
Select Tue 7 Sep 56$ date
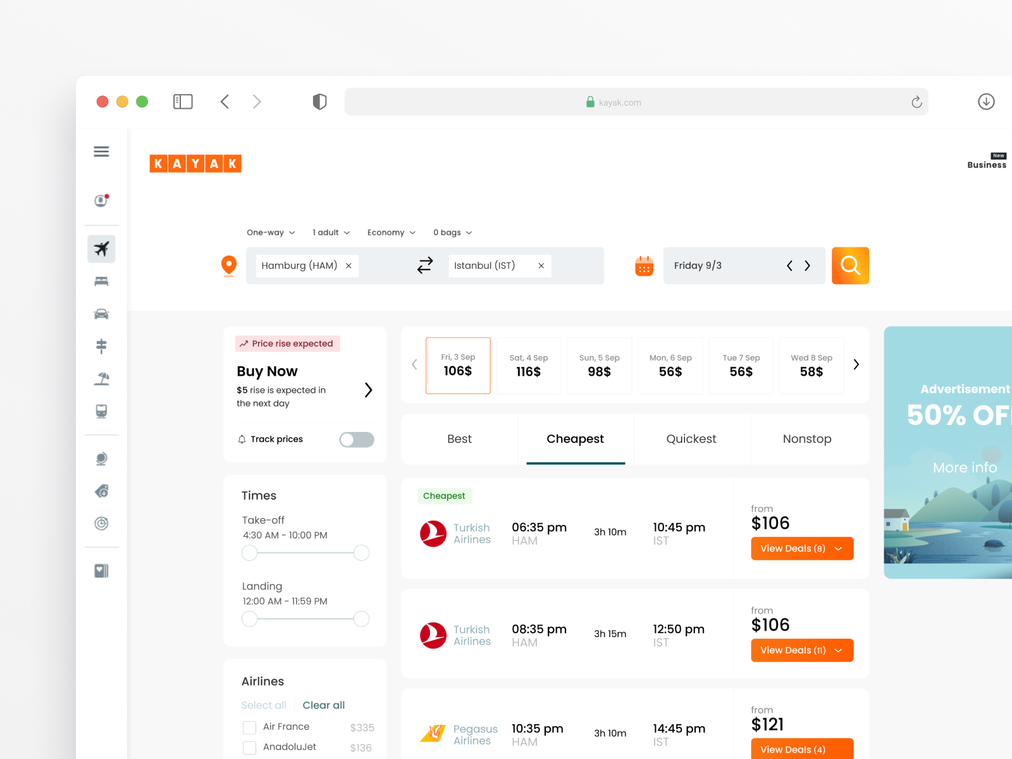tap(741, 366)
